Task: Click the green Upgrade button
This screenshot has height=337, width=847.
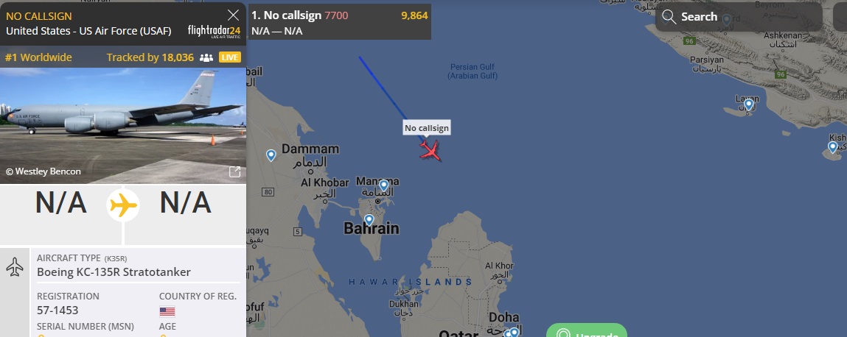Action: point(586,330)
